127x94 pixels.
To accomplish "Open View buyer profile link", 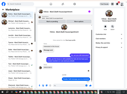I will click(x=70, y=40).
